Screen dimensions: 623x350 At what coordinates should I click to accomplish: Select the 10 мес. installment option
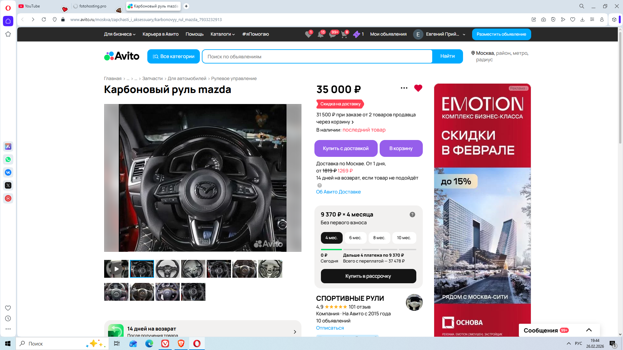(404, 238)
